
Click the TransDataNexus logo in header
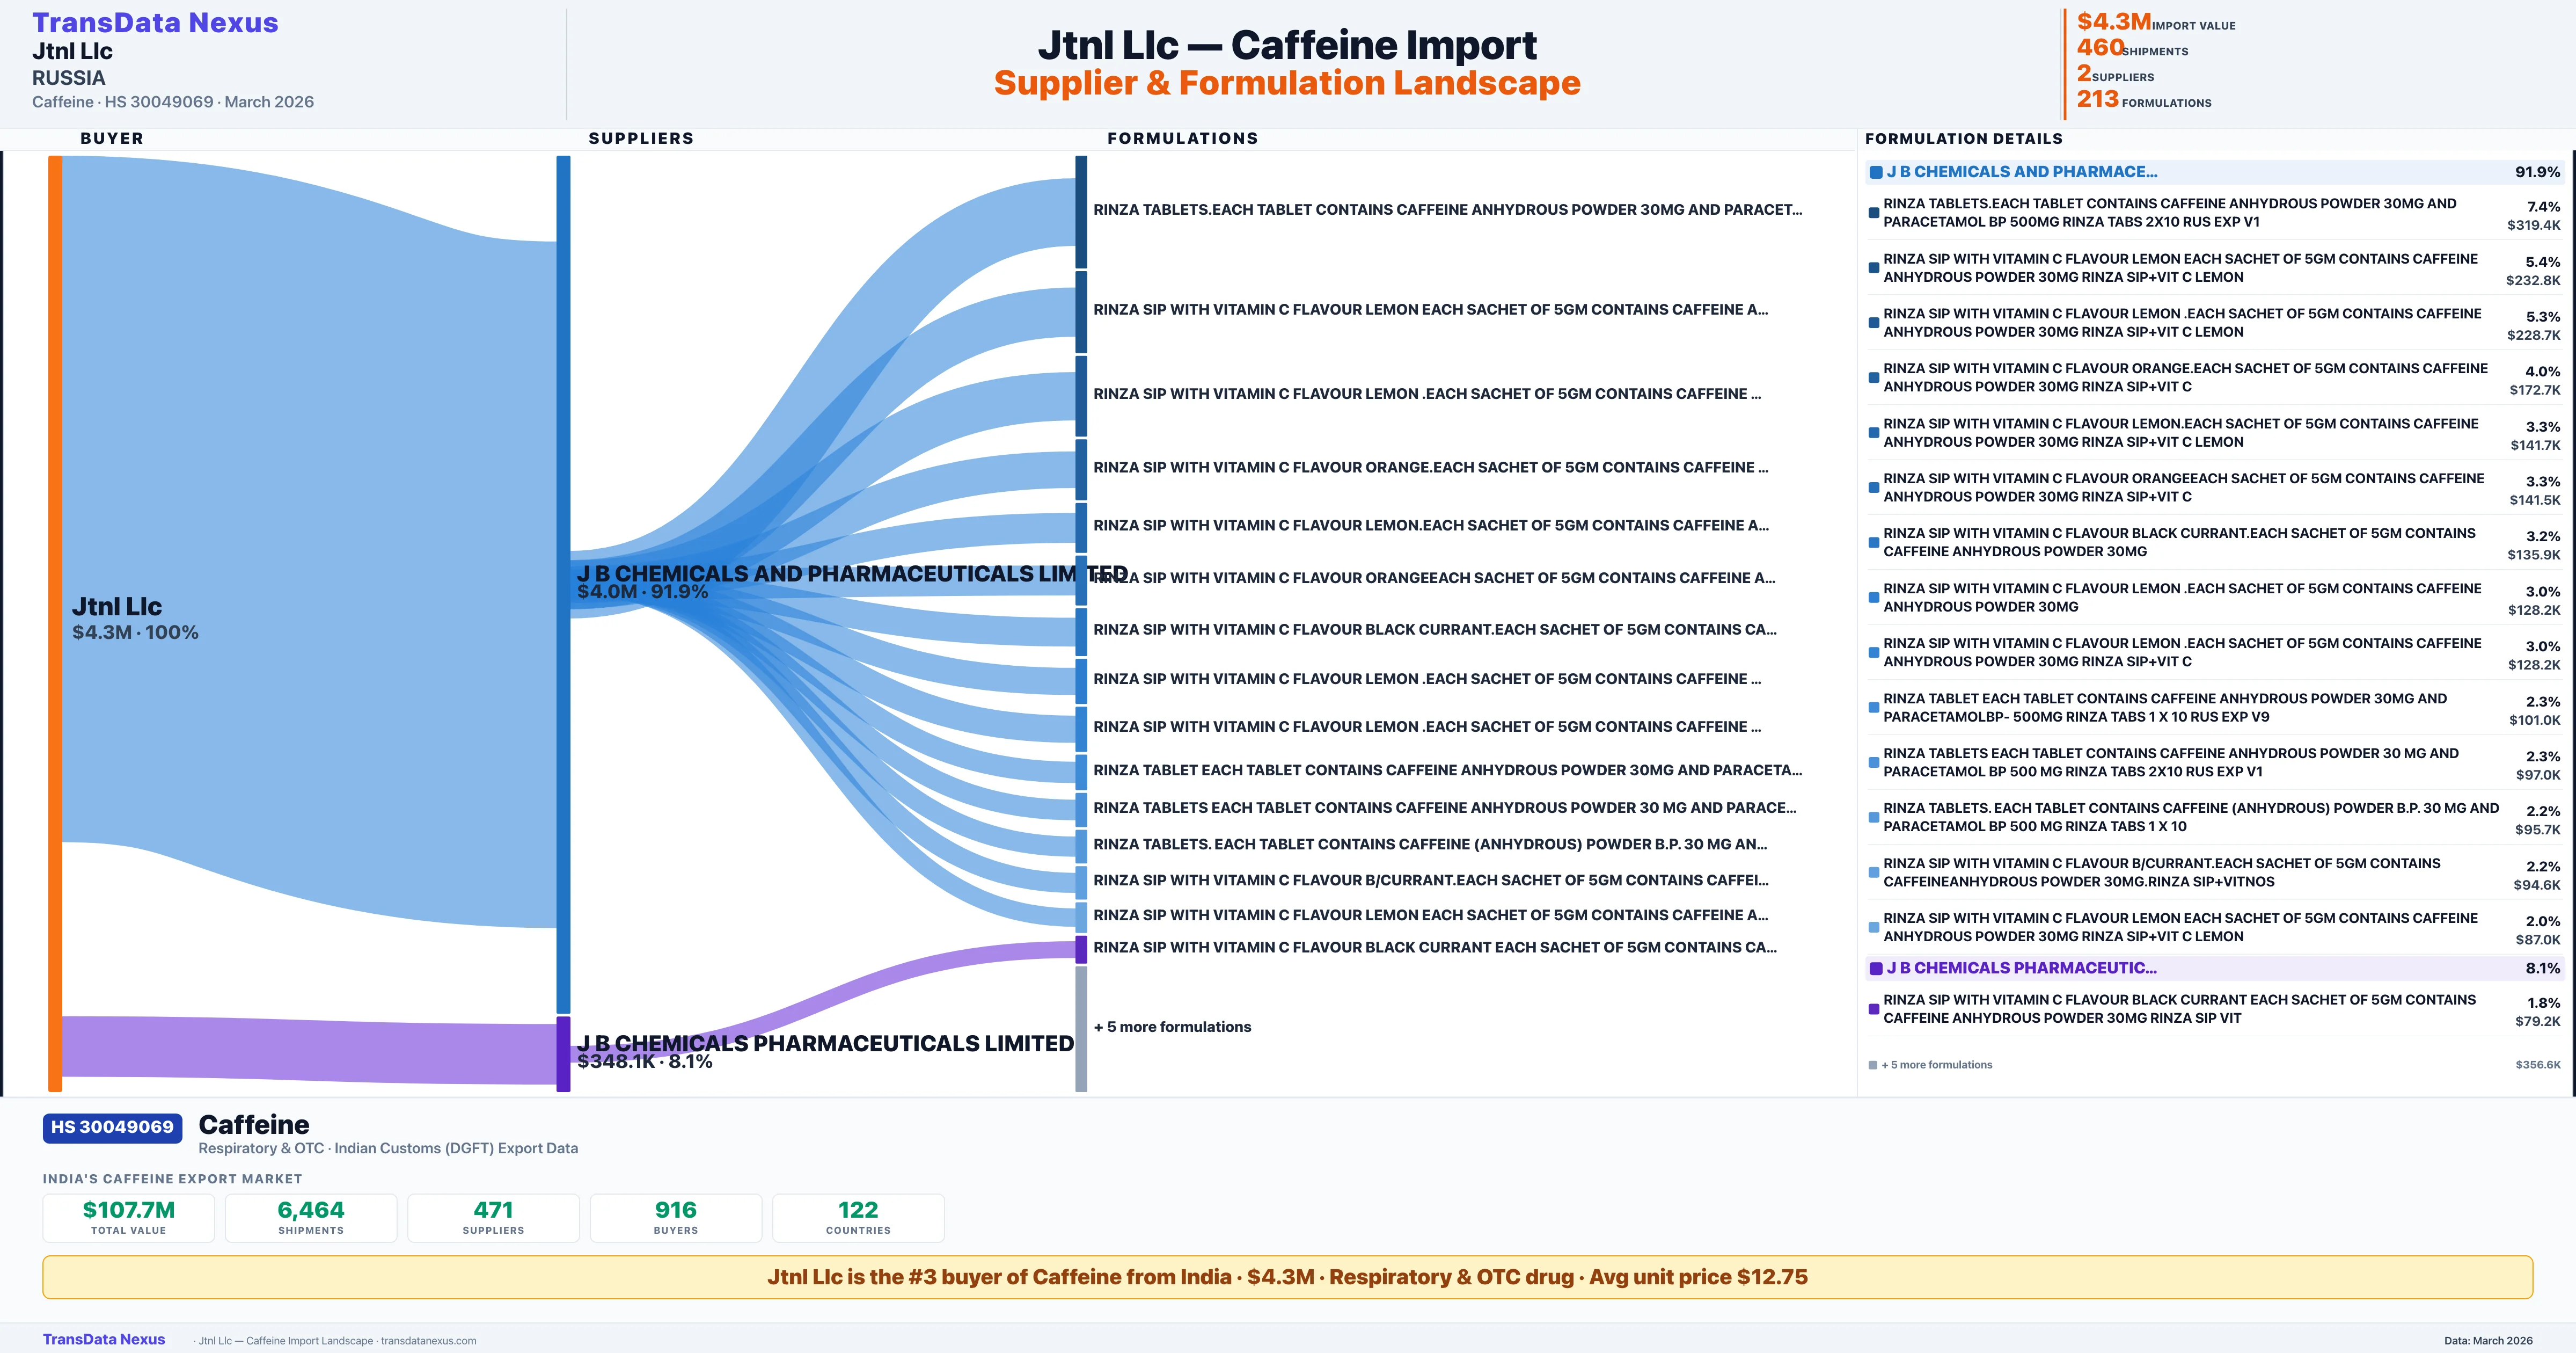tap(155, 23)
